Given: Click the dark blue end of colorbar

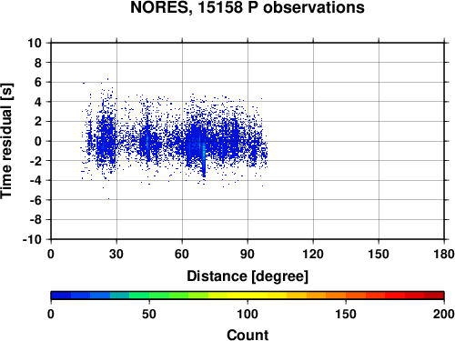Looking at the screenshot, I should point(61,296).
